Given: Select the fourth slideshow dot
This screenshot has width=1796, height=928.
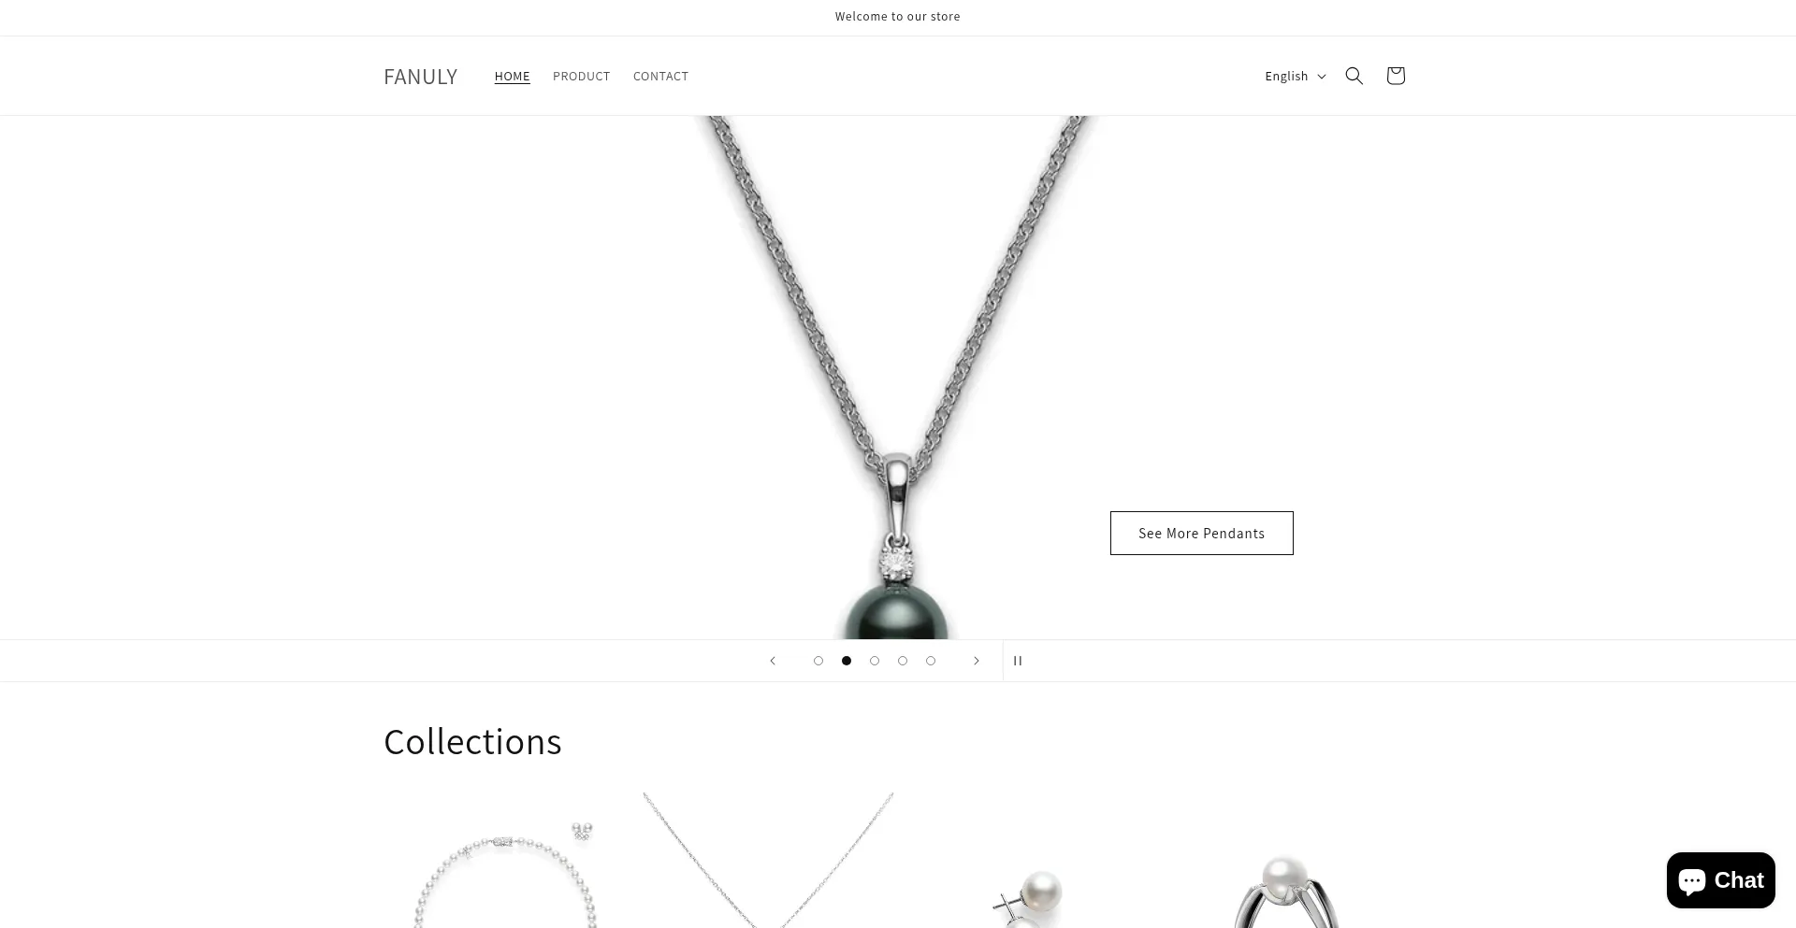Looking at the screenshot, I should coord(903,661).
